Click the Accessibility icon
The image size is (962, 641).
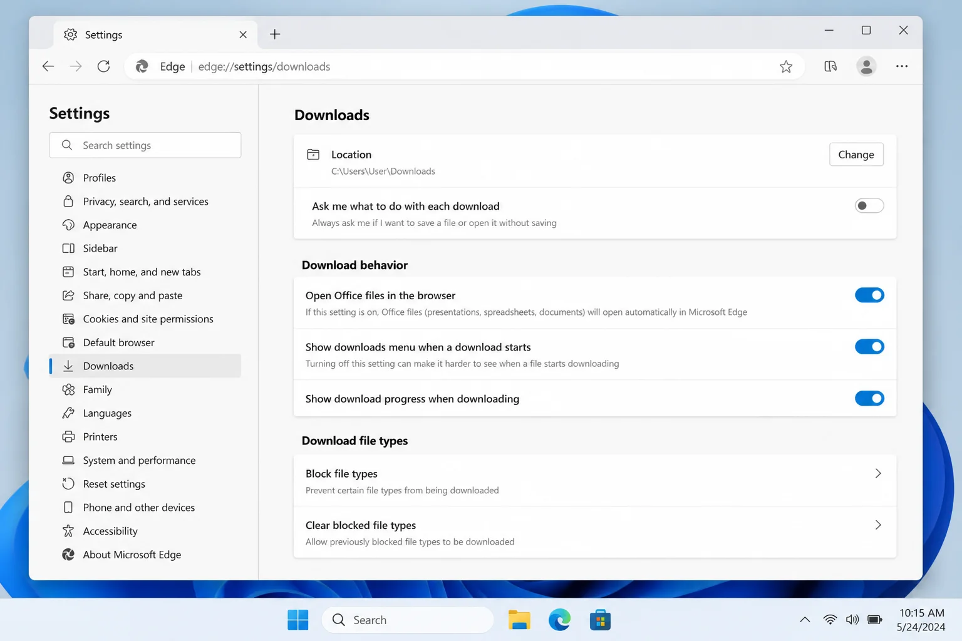68,531
